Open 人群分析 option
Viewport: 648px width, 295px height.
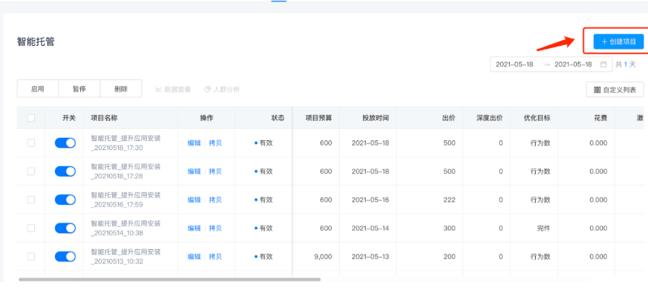click(x=222, y=89)
